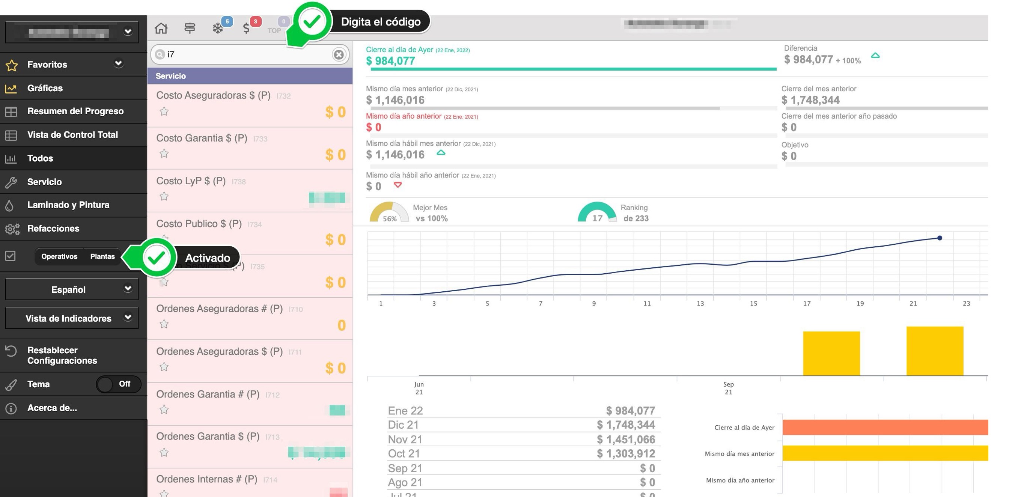Click the Gráficas chart icon
1033x497 pixels.
coord(11,88)
